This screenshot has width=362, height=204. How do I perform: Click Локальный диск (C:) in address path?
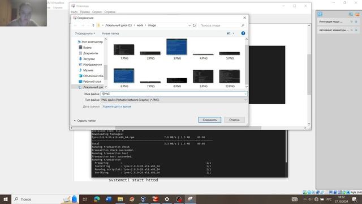pyautogui.click(x=118, y=25)
